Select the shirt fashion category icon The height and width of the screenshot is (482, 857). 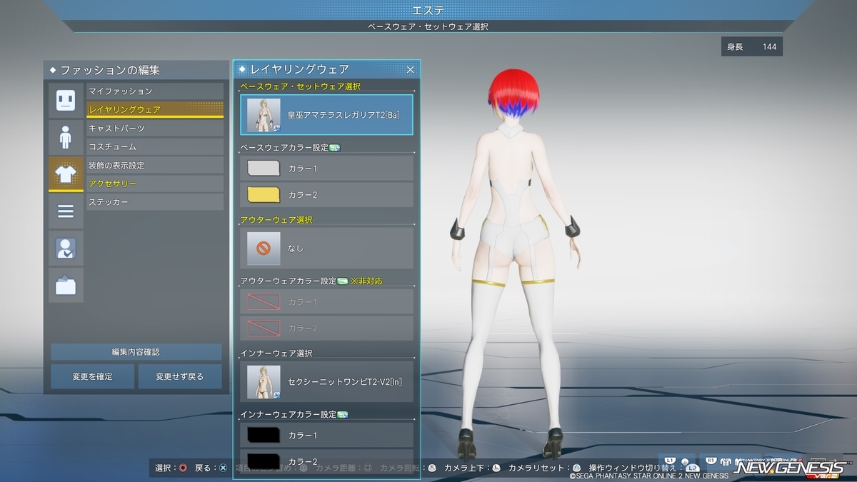[x=66, y=174]
